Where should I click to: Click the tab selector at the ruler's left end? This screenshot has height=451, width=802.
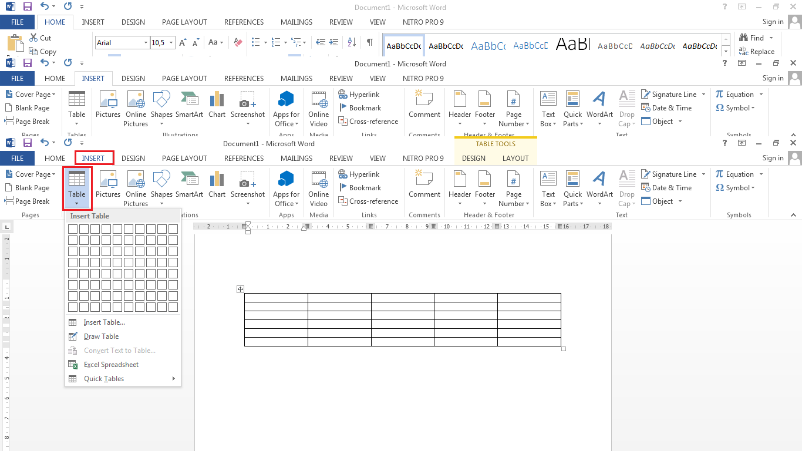pyautogui.click(x=6, y=226)
